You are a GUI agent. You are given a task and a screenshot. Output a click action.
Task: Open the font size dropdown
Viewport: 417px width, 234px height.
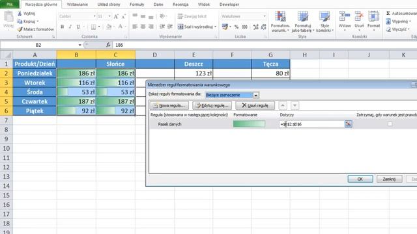coord(109,16)
